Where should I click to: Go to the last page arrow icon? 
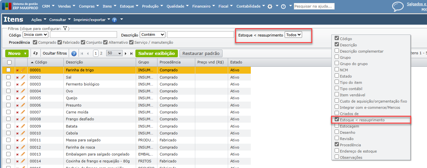click(131, 53)
